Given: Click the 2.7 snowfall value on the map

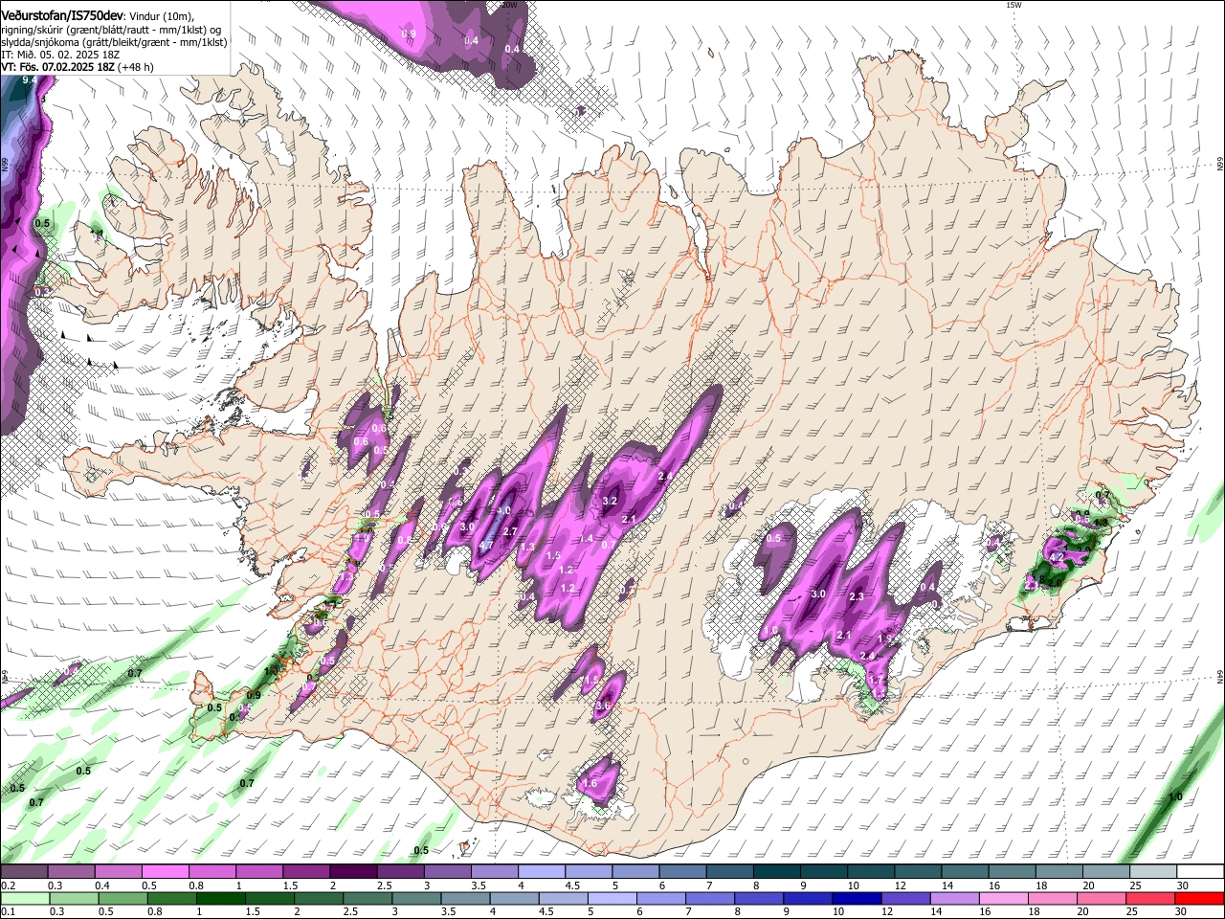Looking at the screenshot, I should [x=510, y=531].
